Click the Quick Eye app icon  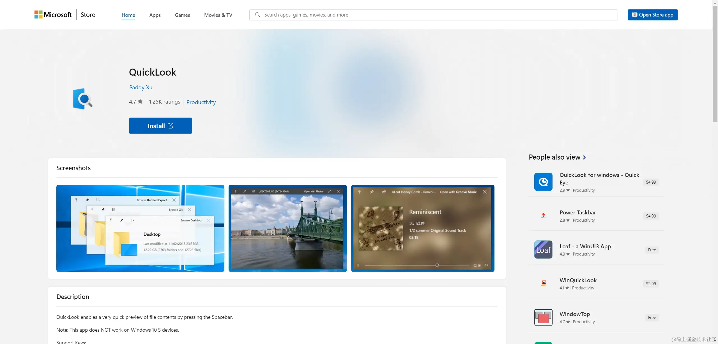point(543,182)
